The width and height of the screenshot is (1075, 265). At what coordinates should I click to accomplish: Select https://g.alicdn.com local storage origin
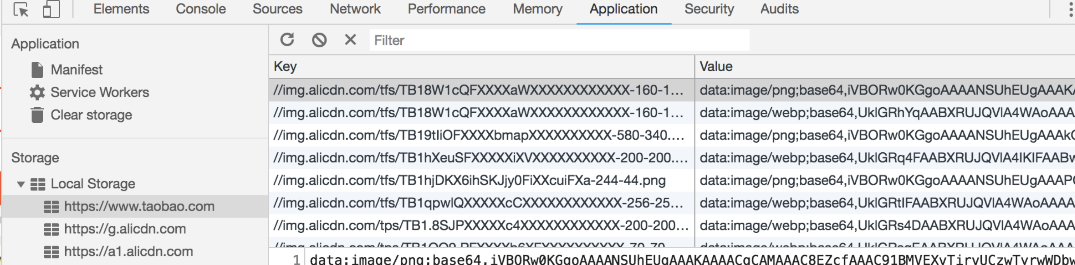coord(124,229)
